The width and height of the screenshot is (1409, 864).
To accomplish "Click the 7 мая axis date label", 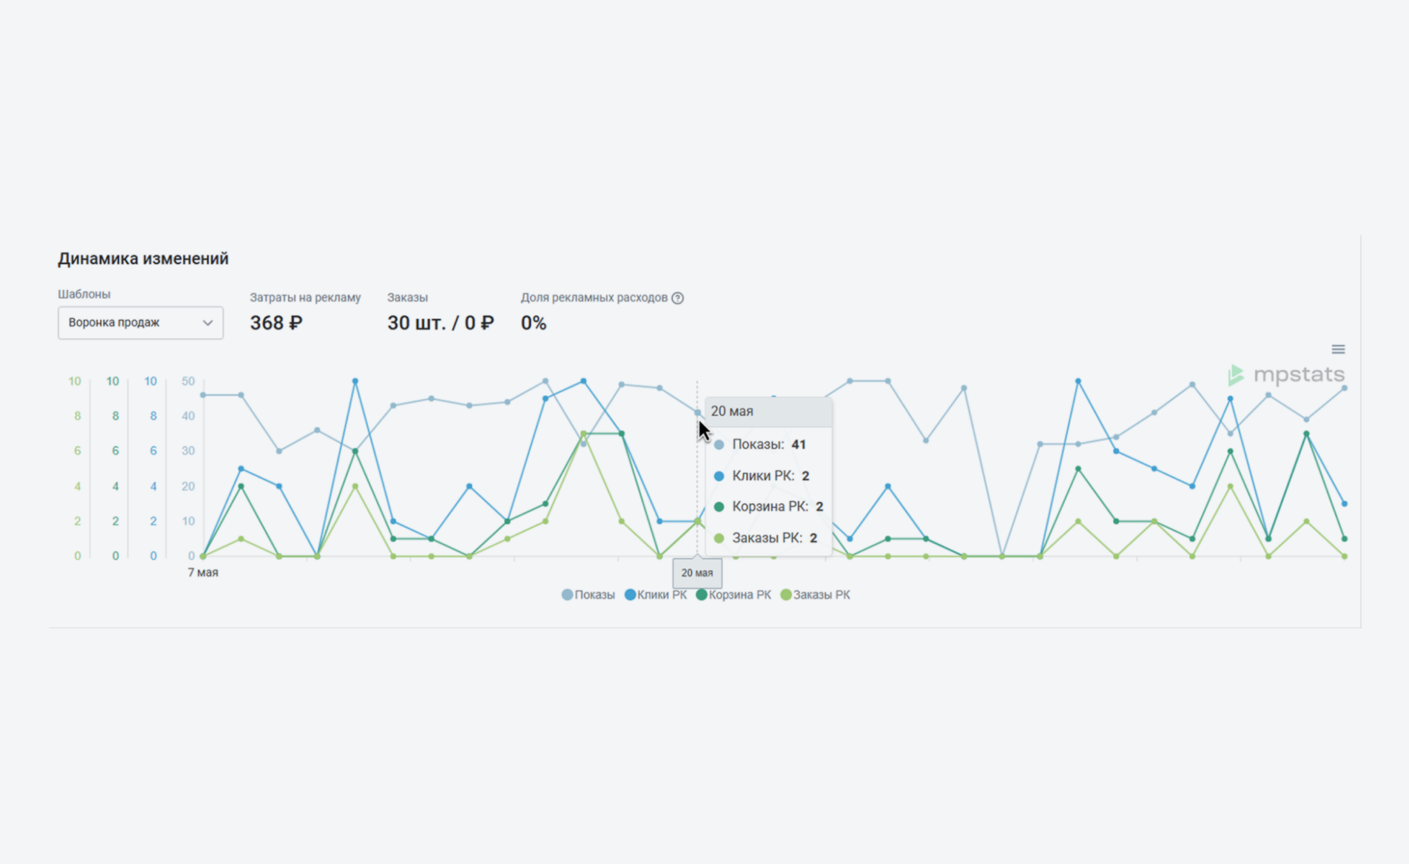I will [203, 573].
